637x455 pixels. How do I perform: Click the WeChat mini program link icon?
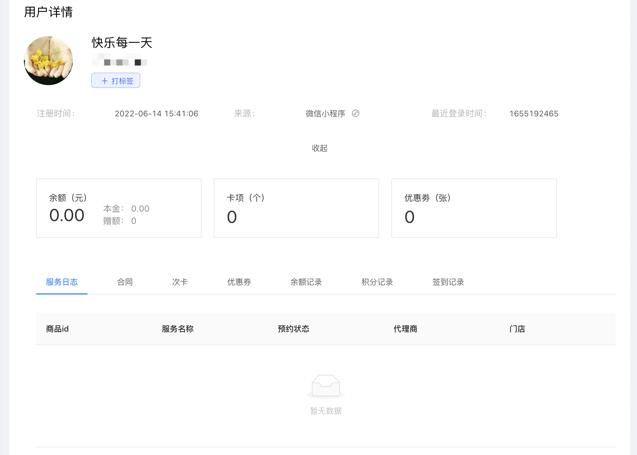click(355, 113)
